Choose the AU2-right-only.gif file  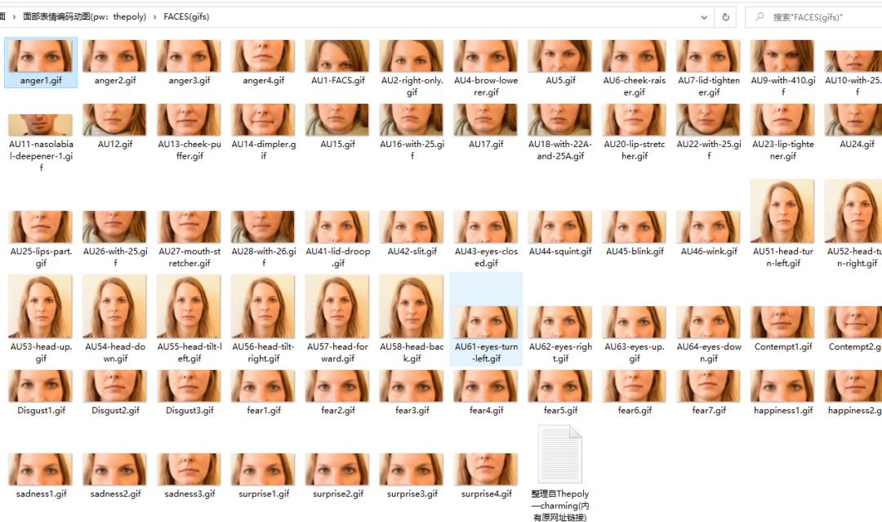click(412, 56)
